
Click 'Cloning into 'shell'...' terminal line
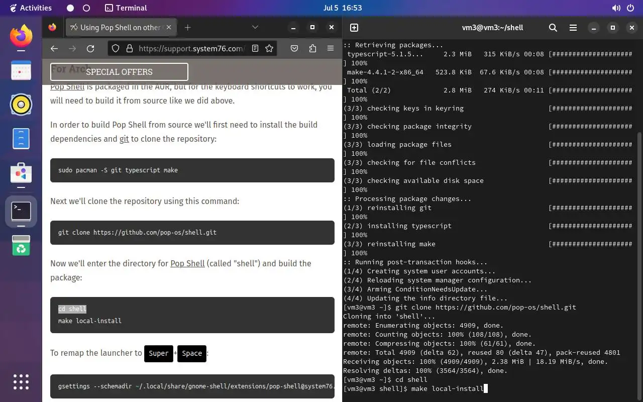coord(389,316)
